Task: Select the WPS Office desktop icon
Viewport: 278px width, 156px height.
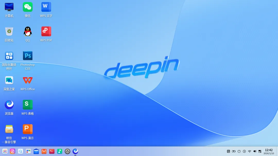Action: coord(28,83)
